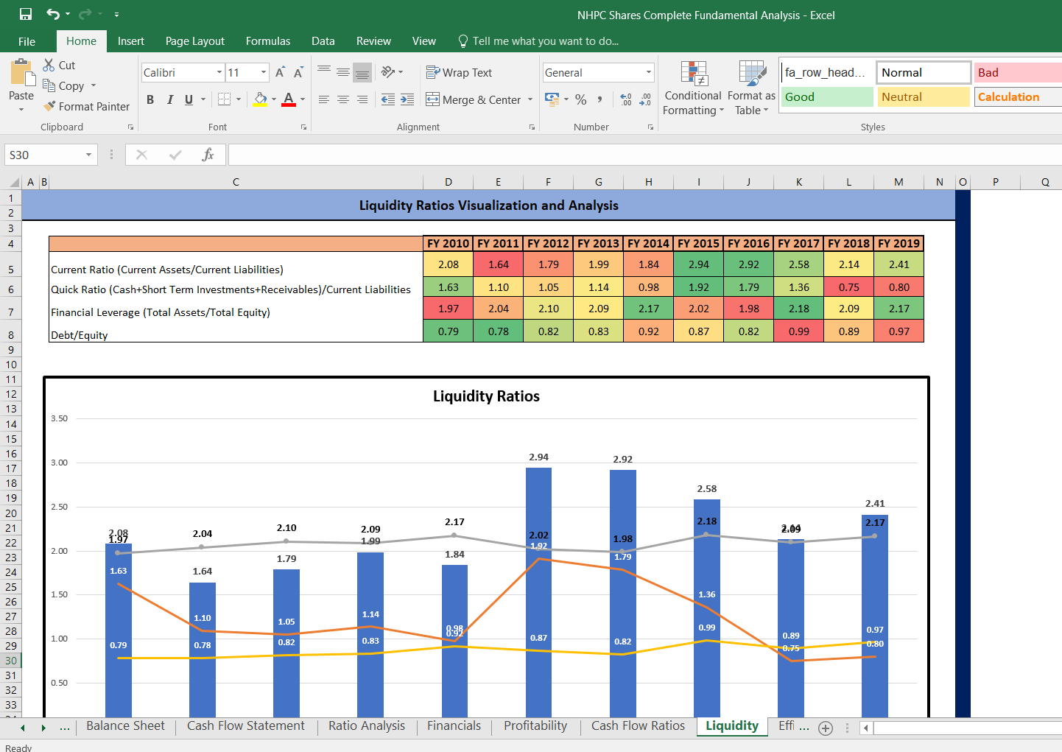Align text to the right
The image size is (1062, 752).
pyautogui.click(x=362, y=99)
